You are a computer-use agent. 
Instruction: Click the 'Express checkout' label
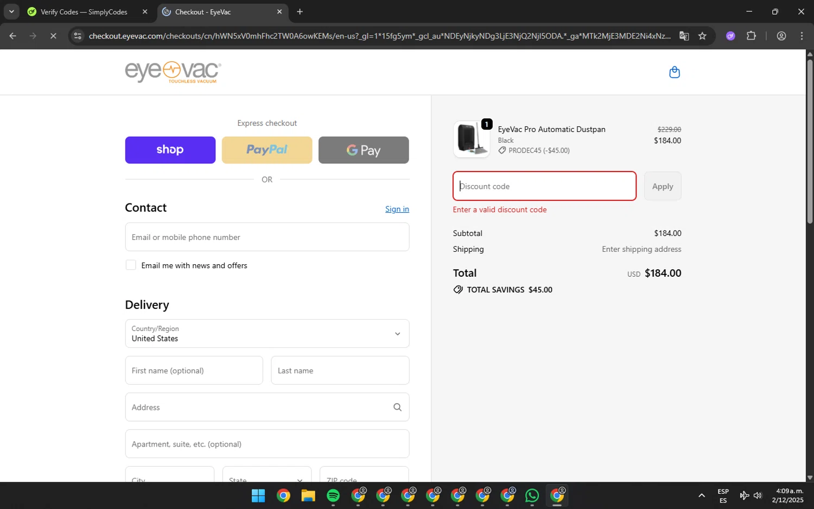(x=267, y=123)
